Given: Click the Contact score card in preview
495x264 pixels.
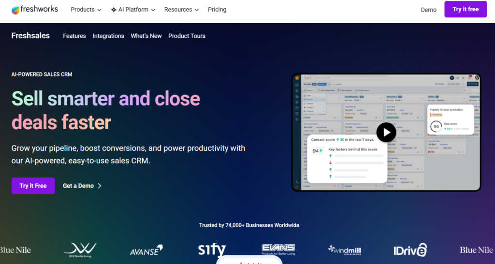Looking at the screenshot, I should [347, 159].
